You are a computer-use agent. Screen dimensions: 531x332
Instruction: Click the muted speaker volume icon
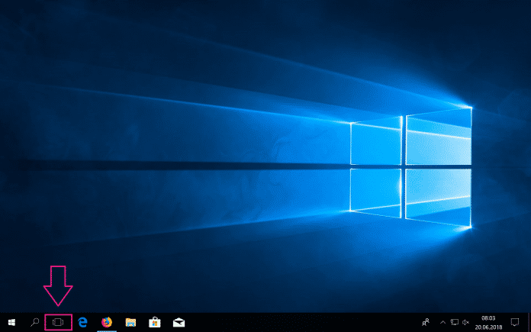[x=466, y=322]
